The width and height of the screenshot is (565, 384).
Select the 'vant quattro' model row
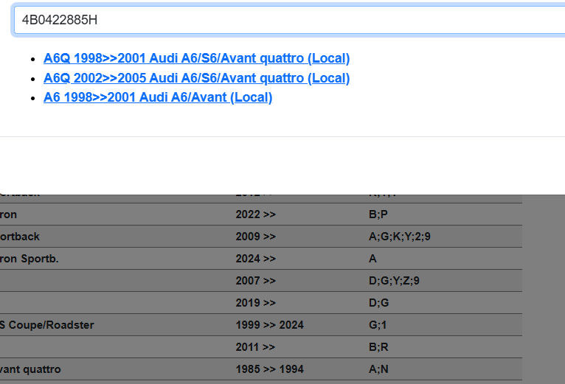[30, 369]
